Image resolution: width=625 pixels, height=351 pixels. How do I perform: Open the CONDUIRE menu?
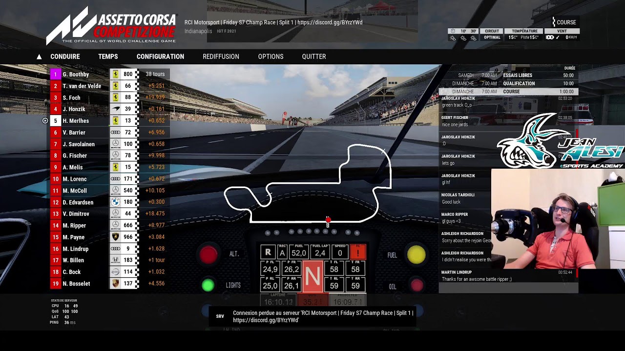coord(65,57)
